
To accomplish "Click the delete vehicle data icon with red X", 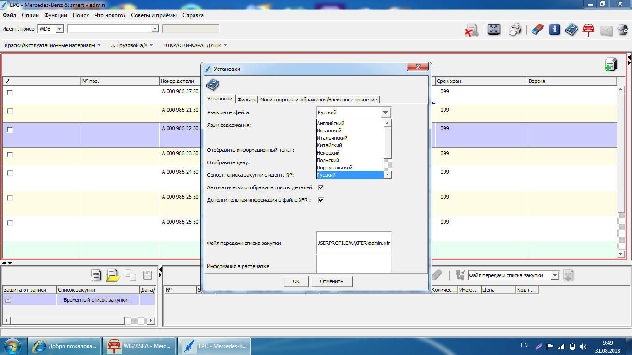I will pyautogui.click(x=472, y=30).
